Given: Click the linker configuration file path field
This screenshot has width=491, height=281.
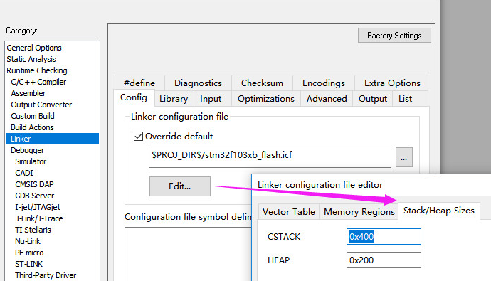Looking at the screenshot, I should [x=270, y=157].
